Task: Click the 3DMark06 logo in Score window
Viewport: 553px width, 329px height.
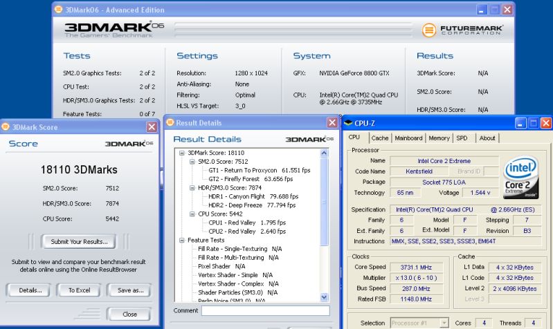Action: click(129, 144)
